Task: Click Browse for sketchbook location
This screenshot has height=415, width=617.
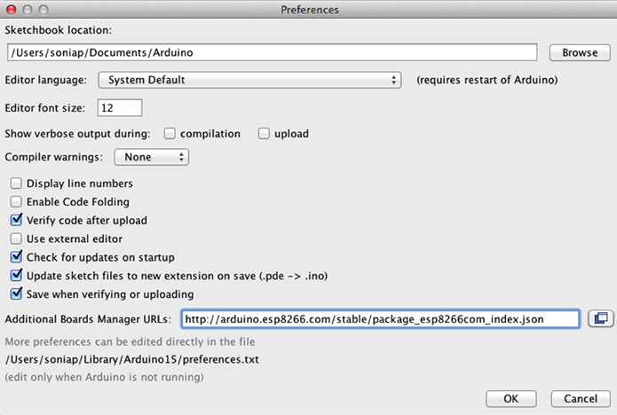Action: point(579,53)
